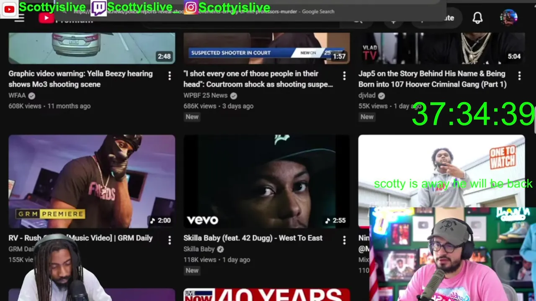Go to djvlad channel
Viewport: 536px width, 301px height.
point(367,95)
